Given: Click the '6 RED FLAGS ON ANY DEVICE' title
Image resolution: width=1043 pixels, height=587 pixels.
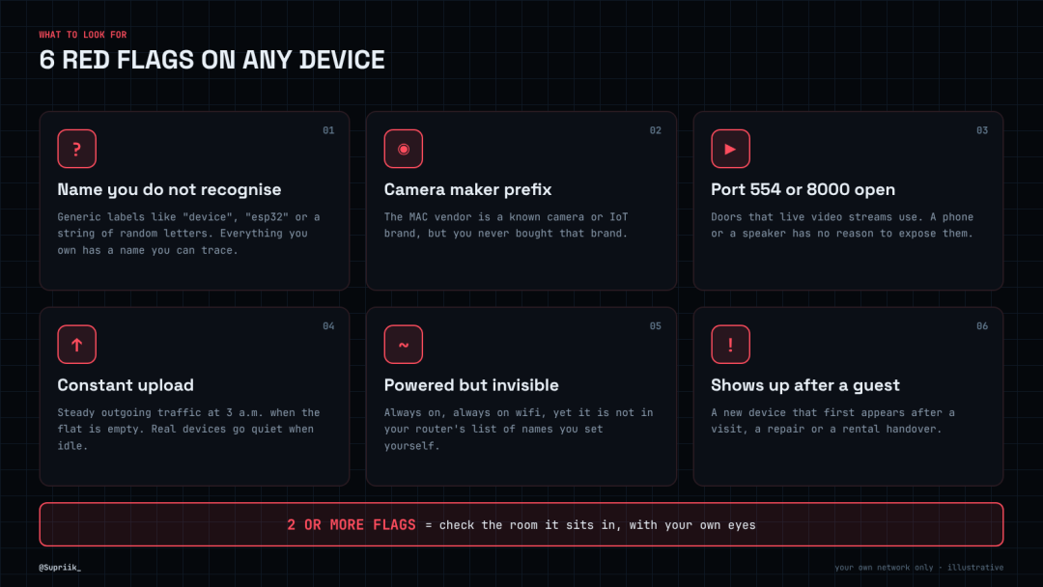Looking at the screenshot, I should [x=212, y=60].
